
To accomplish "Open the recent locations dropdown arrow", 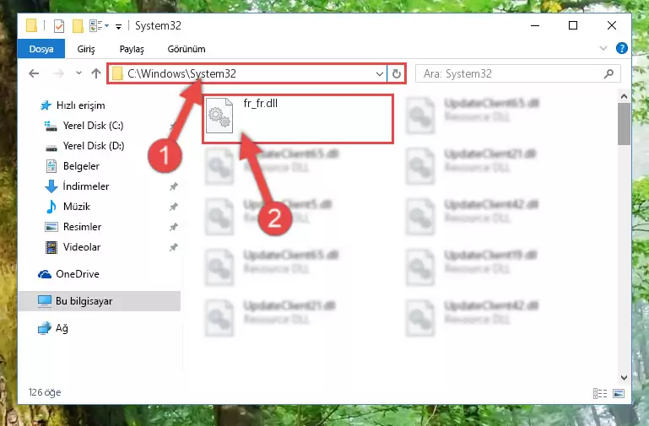I will 78,73.
